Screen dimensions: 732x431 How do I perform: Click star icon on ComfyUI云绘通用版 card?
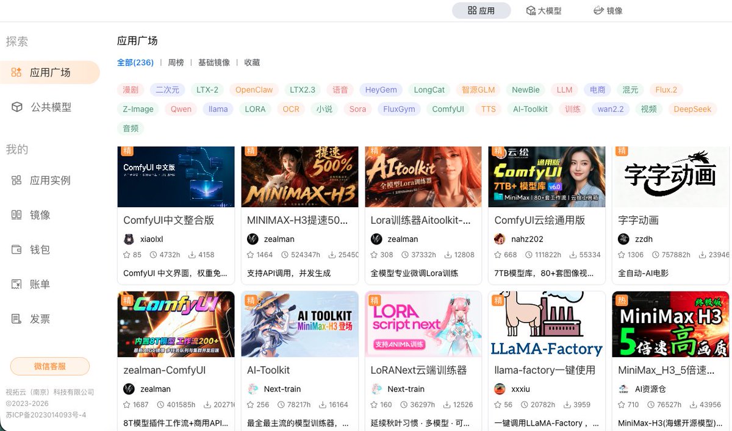click(x=498, y=255)
